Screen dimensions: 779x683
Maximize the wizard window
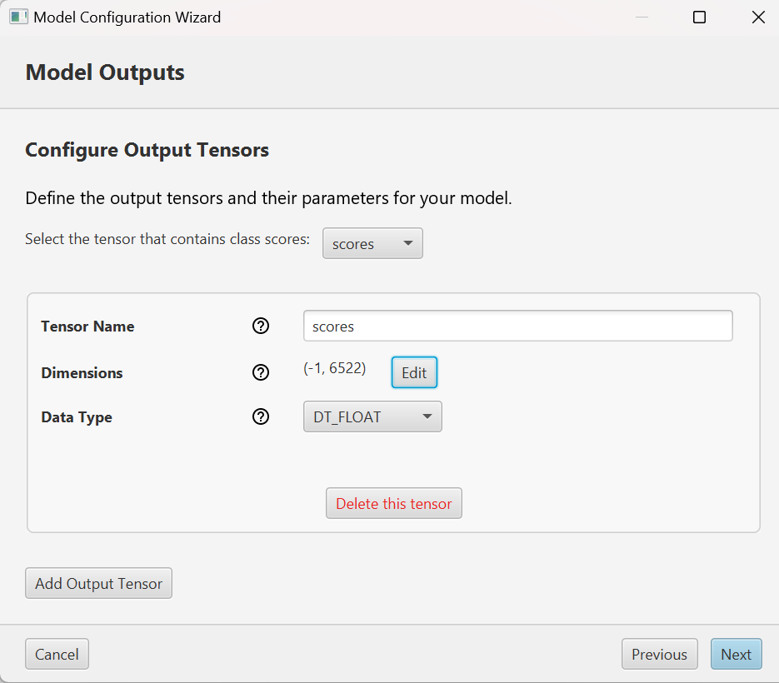coord(699,17)
